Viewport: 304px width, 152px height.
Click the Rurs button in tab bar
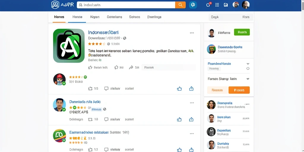pos(246,17)
